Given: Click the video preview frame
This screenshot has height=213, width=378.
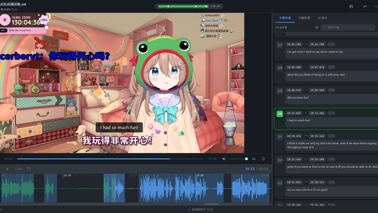Looking at the screenshot, I should tap(122, 83).
